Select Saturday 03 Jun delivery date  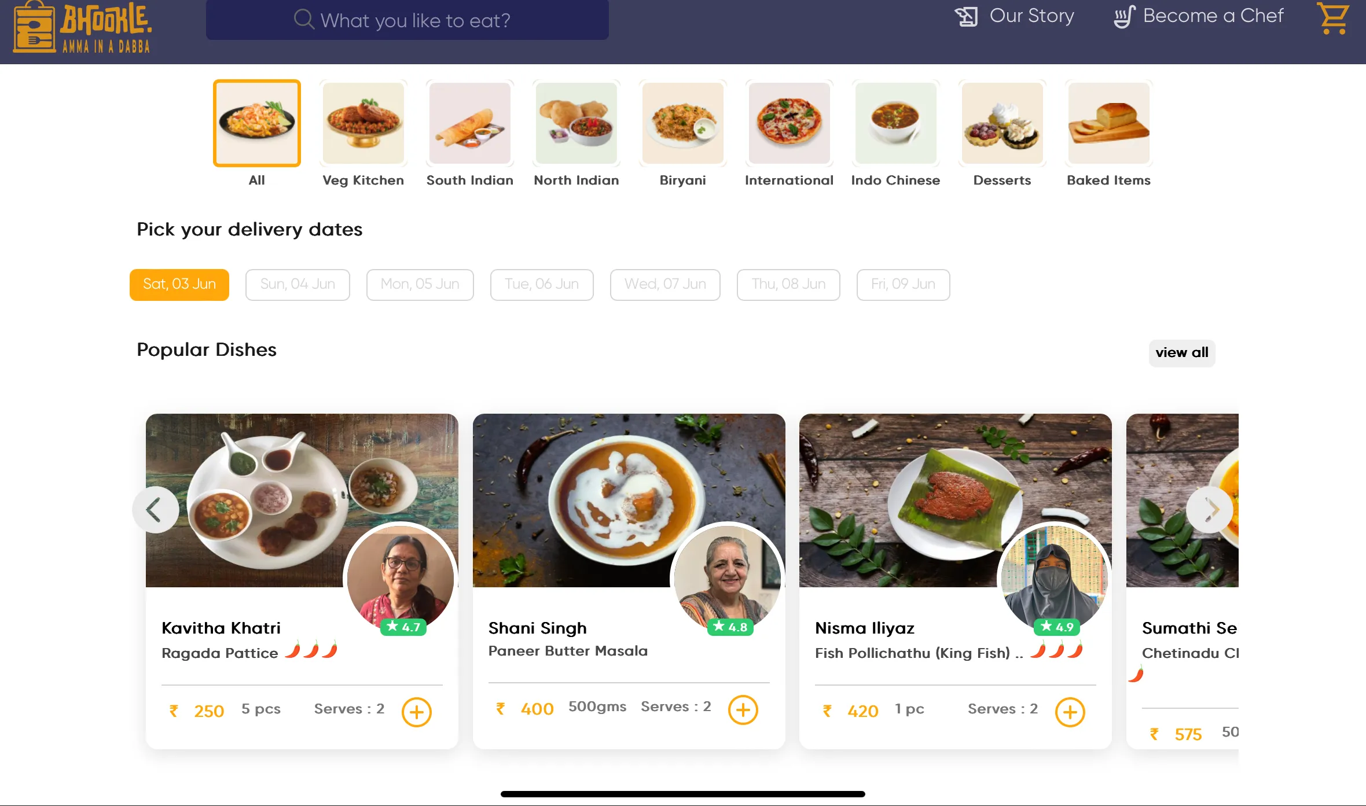(178, 284)
